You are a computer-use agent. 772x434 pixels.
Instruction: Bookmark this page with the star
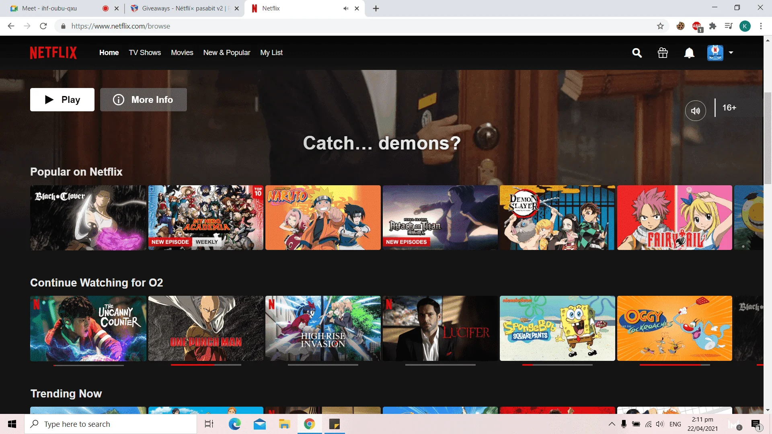(660, 26)
